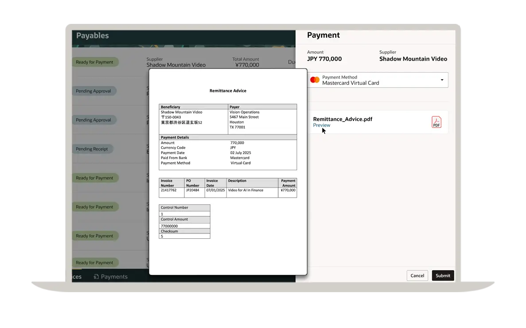Click the red PDF file icon

click(436, 122)
